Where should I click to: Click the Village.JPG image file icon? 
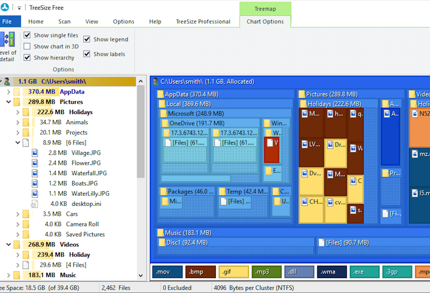pos(35,153)
